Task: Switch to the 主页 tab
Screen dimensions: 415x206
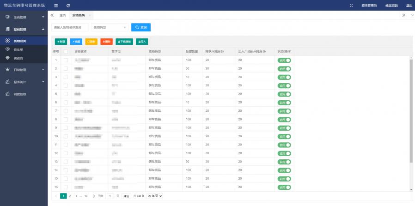Action: tap(63, 15)
